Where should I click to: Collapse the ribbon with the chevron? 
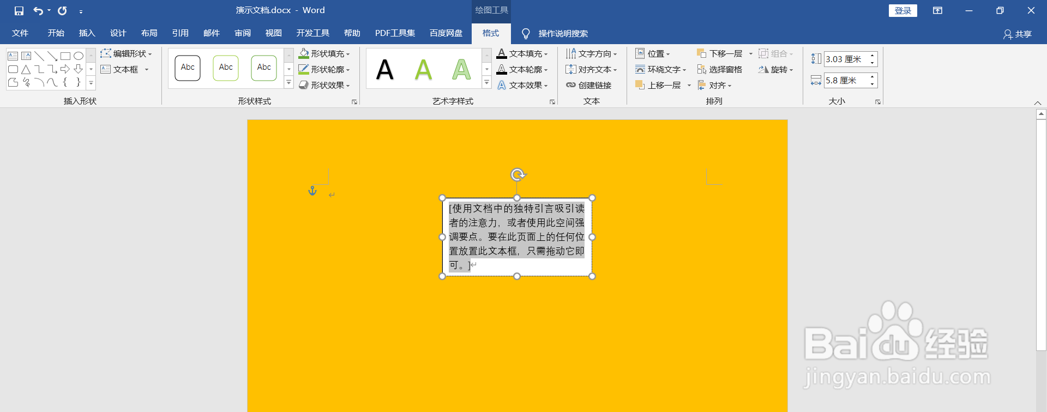[x=1037, y=102]
